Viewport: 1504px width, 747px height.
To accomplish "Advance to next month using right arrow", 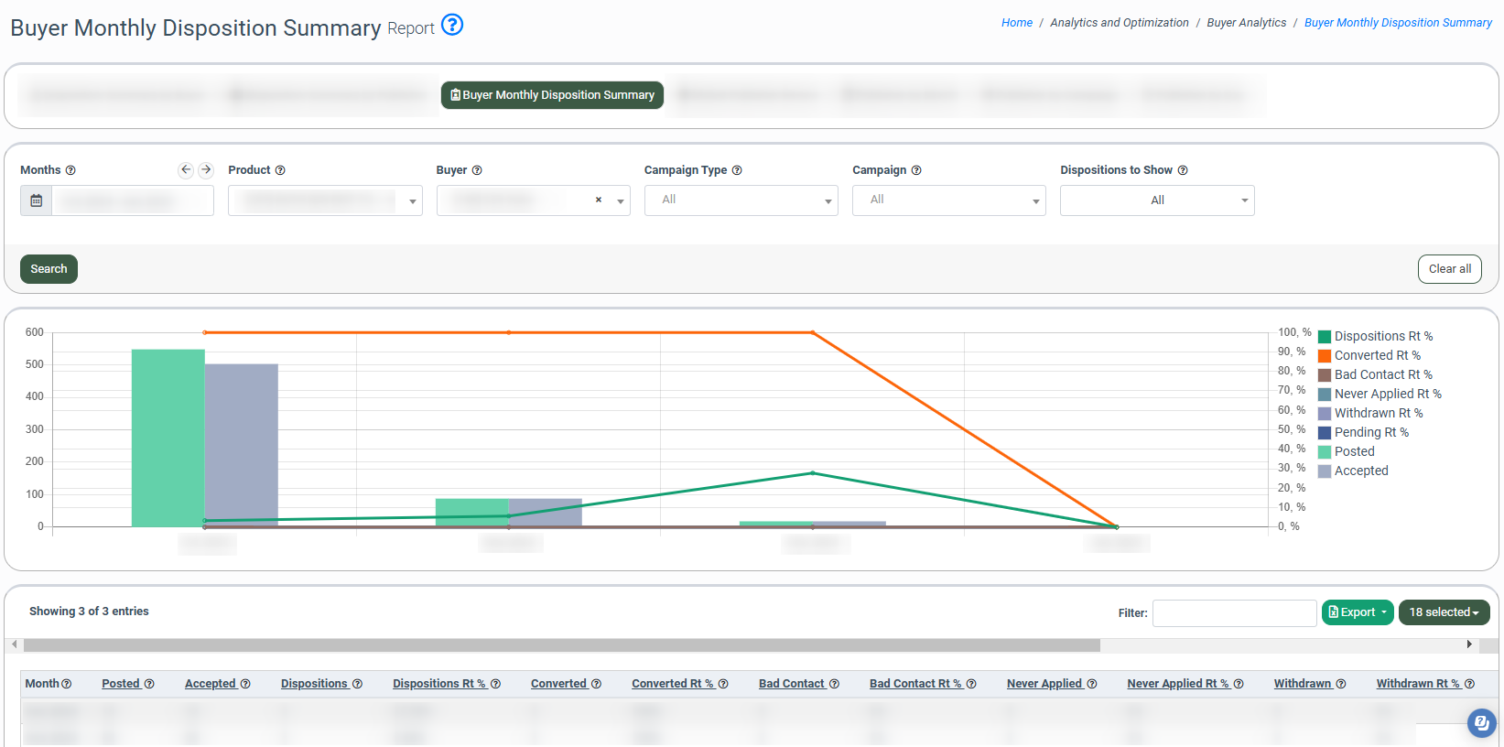I will click(206, 169).
